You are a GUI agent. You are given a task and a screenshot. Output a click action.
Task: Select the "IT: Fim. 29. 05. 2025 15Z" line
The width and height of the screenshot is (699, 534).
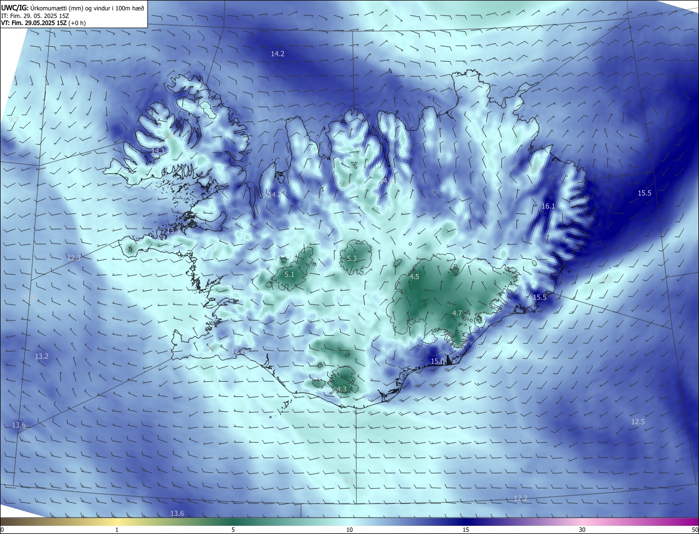[x=35, y=15]
